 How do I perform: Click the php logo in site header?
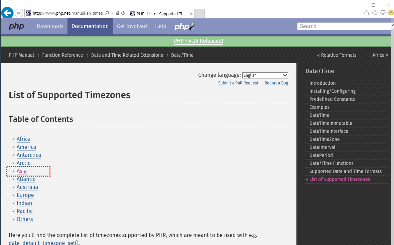pyautogui.click(x=16, y=26)
